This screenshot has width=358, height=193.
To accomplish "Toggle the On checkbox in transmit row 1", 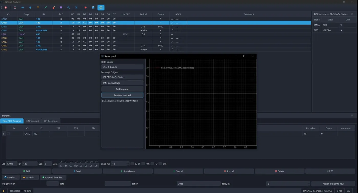I will tap(8, 134).
